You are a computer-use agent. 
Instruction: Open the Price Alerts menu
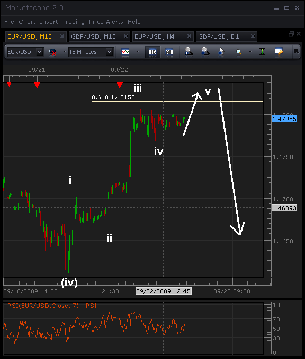(106, 22)
